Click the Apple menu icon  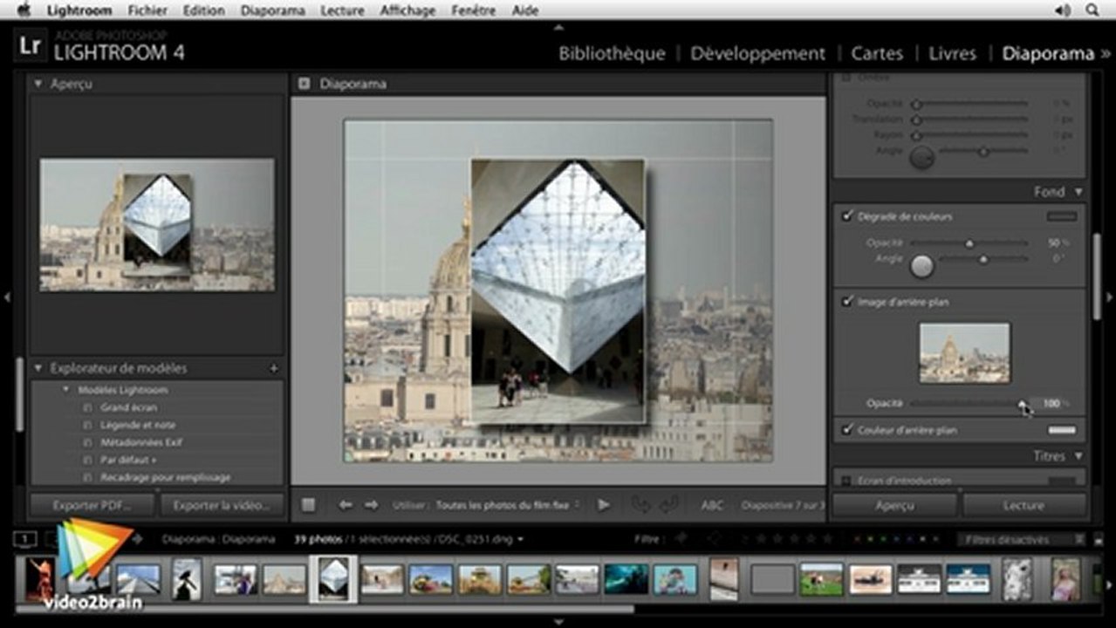[24, 10]
